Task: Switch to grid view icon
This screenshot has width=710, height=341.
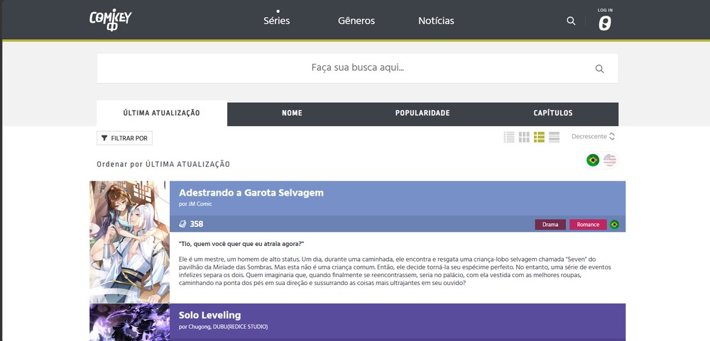Action: click(x=524, y=137)
